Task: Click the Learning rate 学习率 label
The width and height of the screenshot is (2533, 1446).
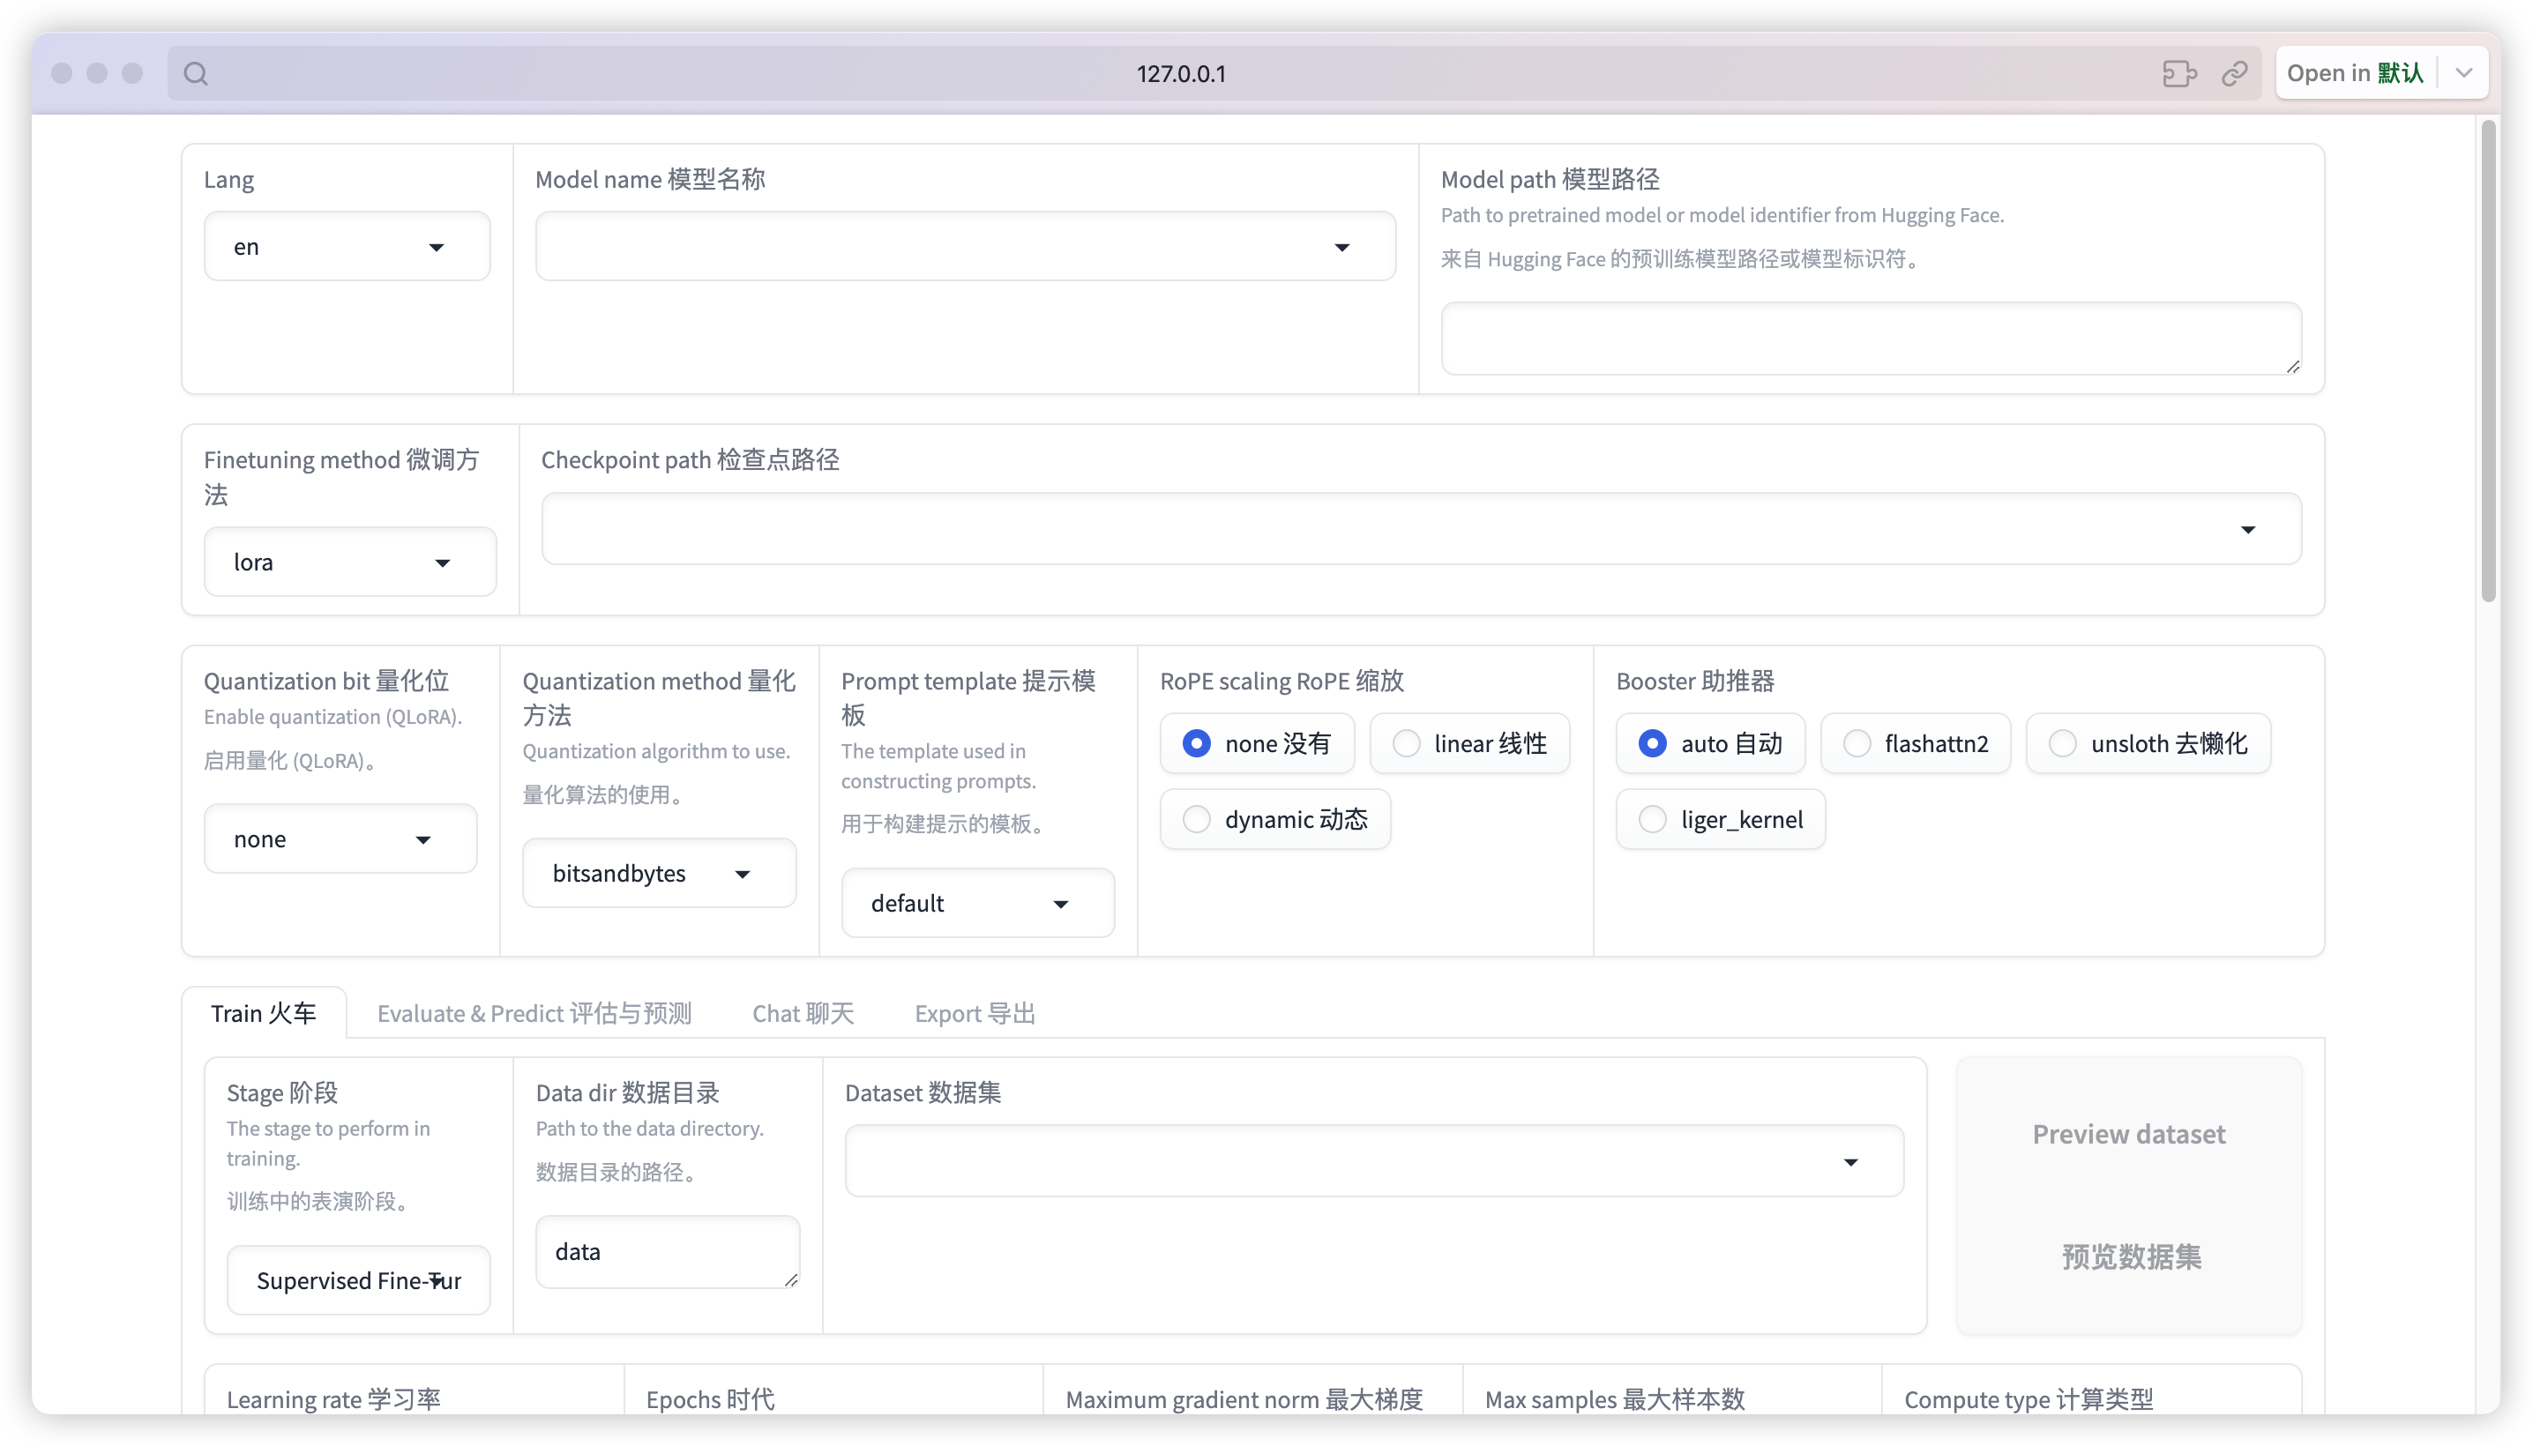Action: (x=333, y=1399)
